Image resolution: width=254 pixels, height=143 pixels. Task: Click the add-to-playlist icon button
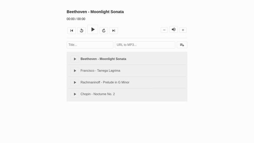pyautogui.click(x=182, y=45)
